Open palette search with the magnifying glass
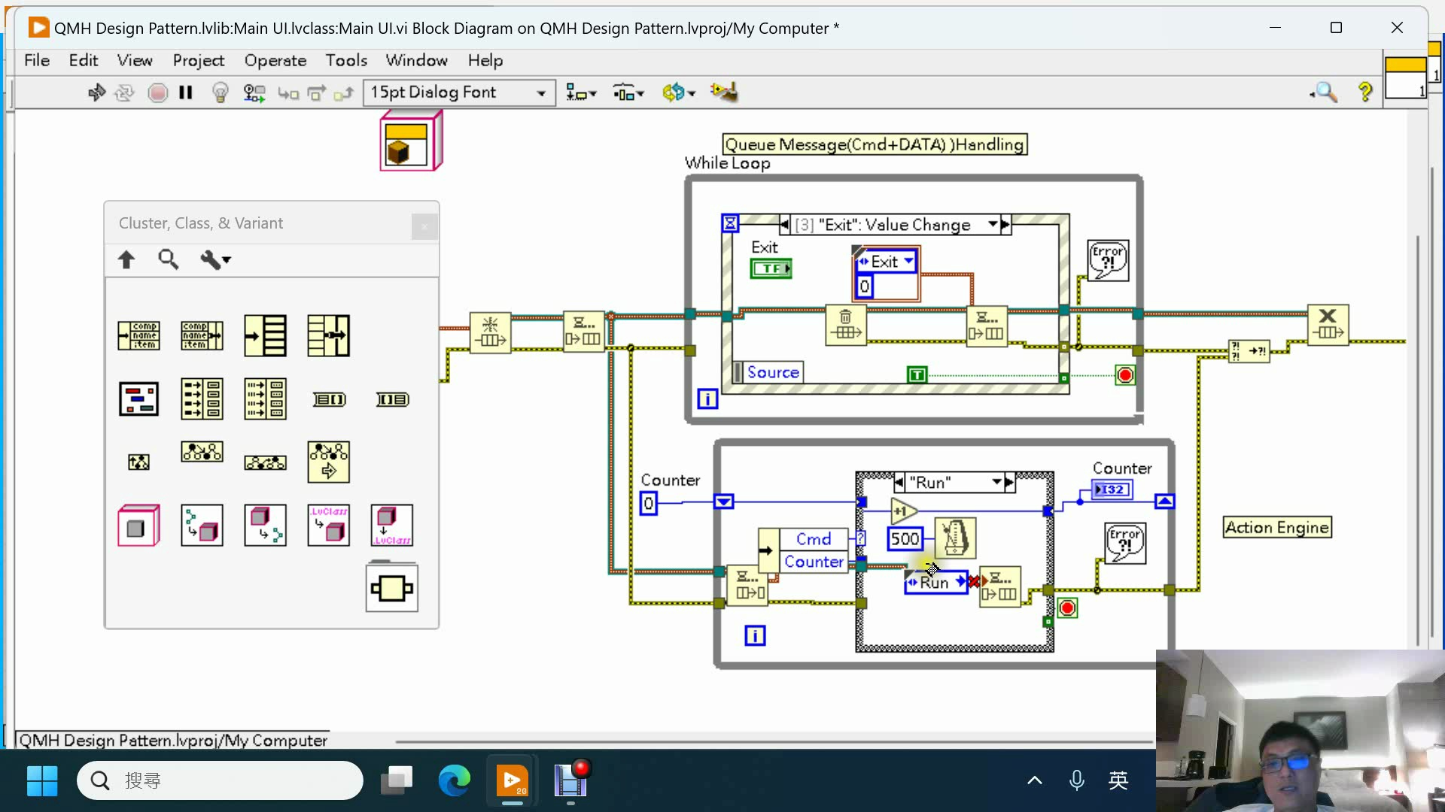1445x812 pixels. [169, 259]
